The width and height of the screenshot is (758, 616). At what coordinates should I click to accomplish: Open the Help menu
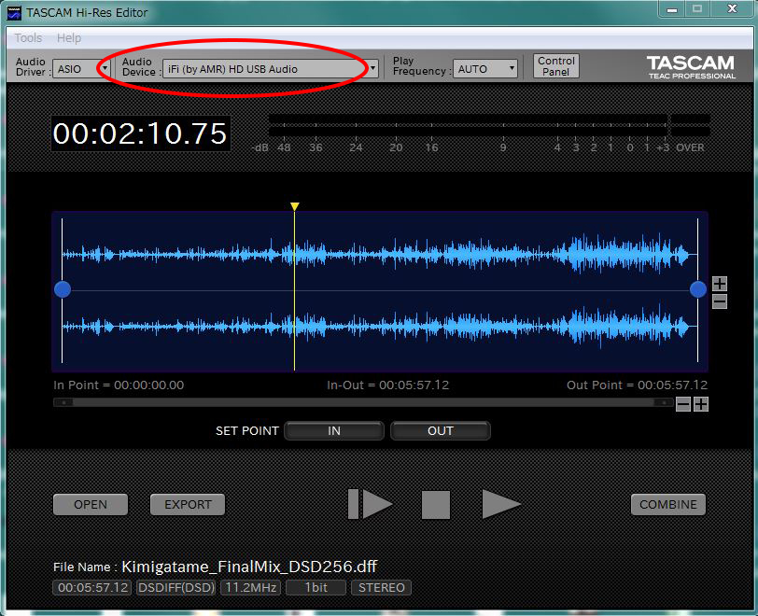(67, 37)
